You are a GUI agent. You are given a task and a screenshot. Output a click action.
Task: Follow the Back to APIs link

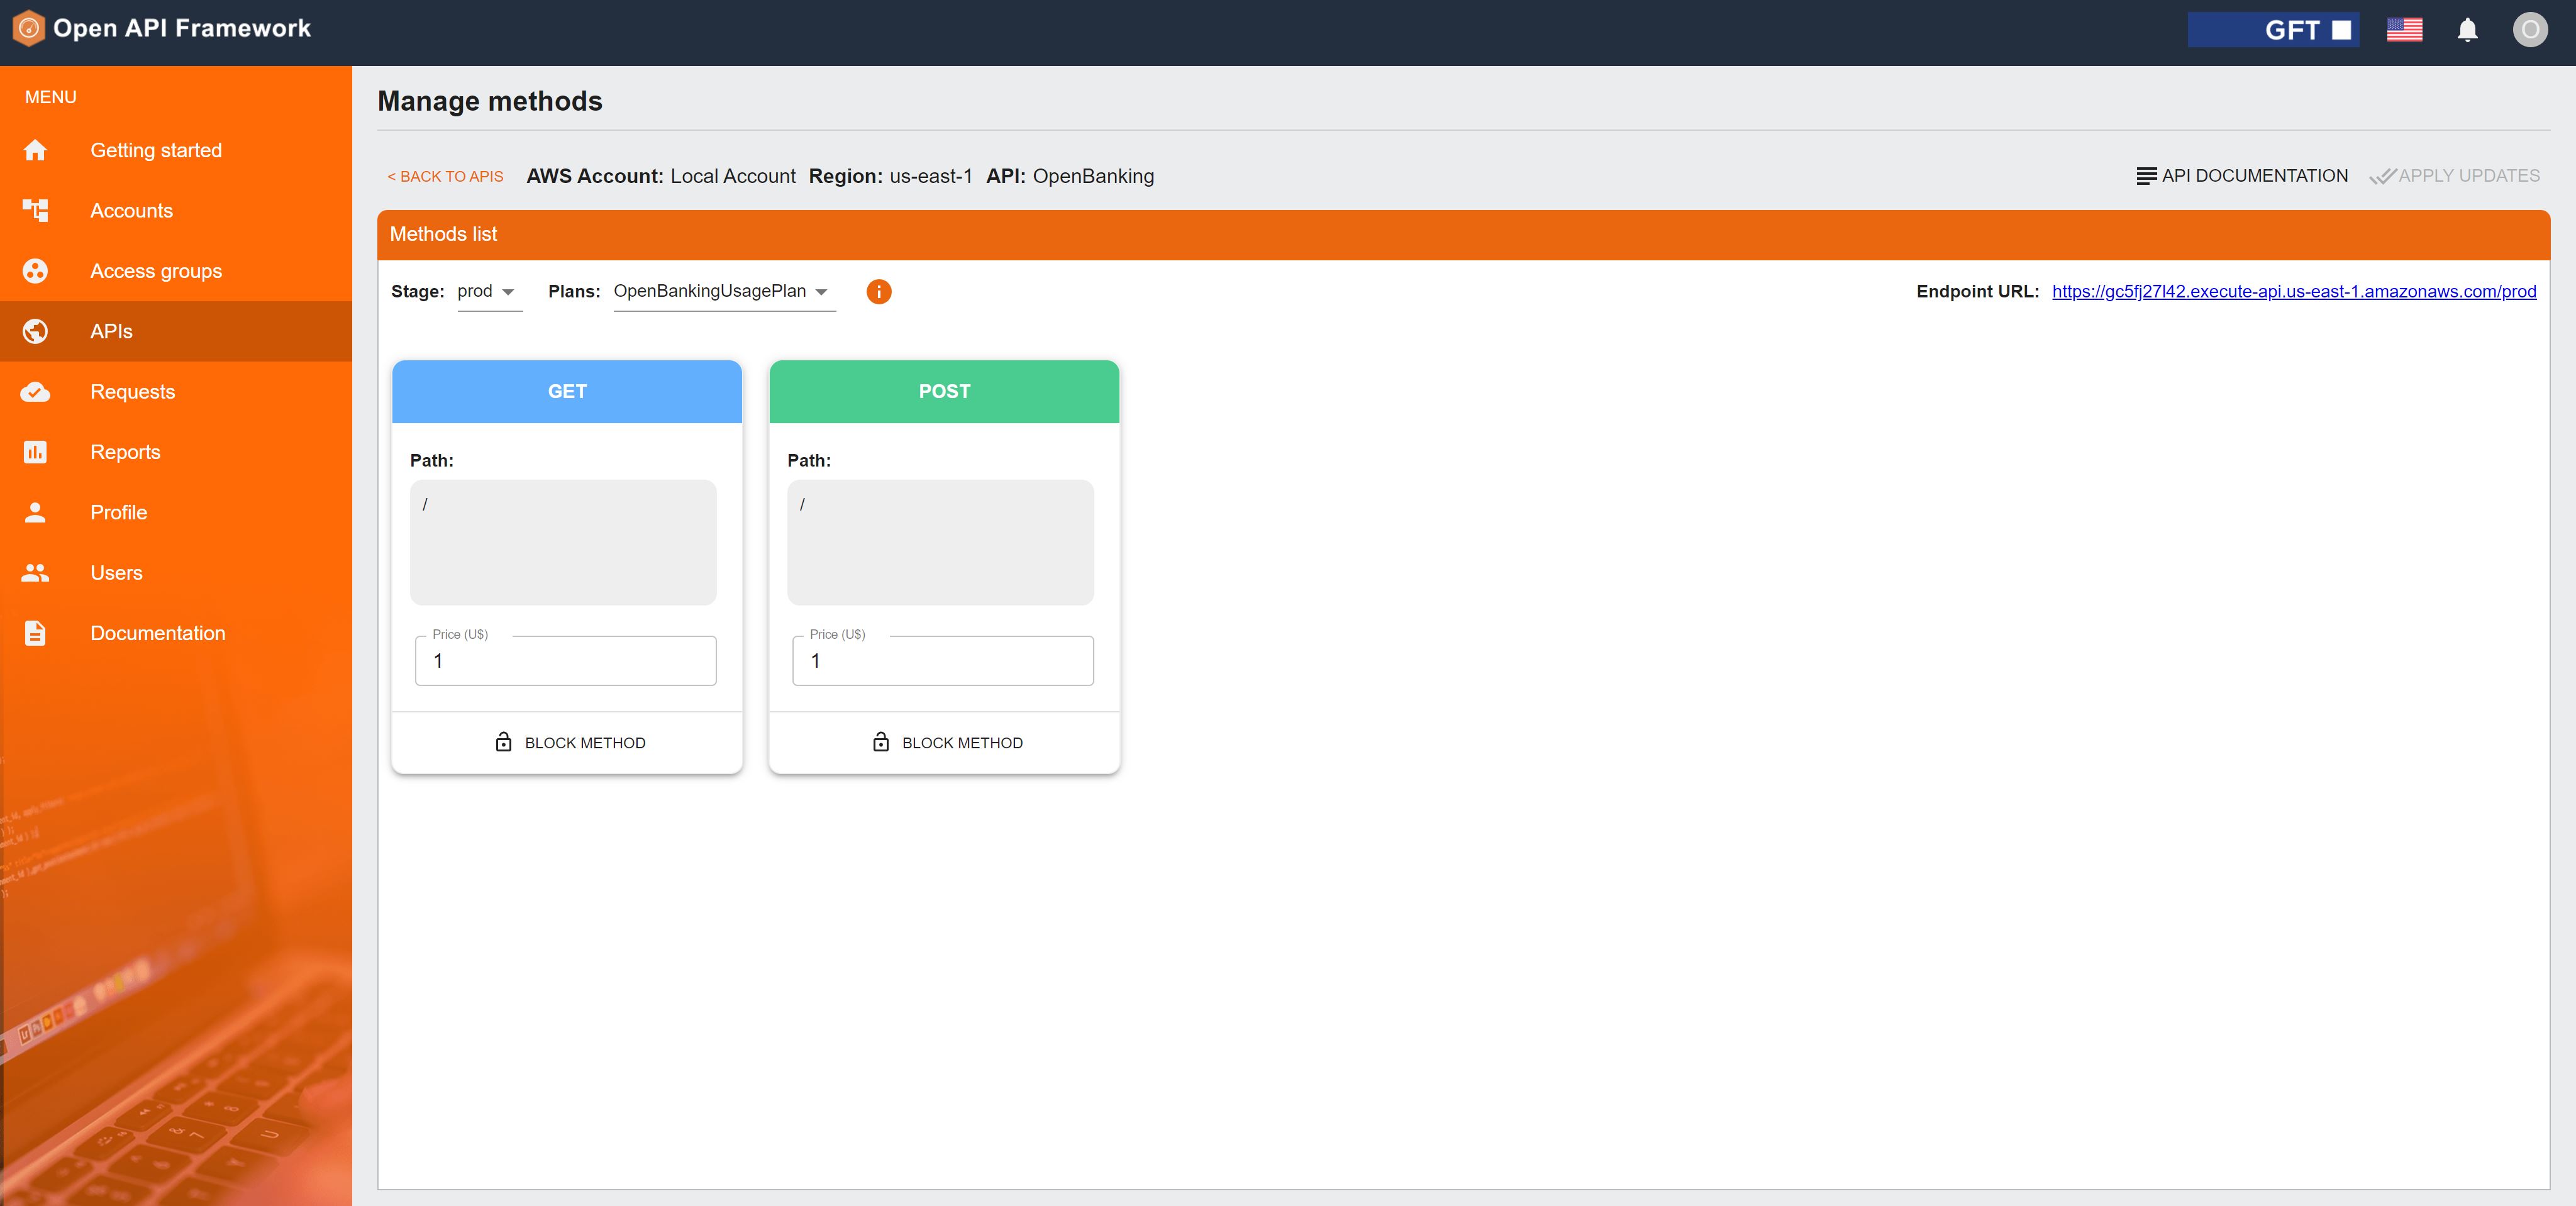[445, 176]
